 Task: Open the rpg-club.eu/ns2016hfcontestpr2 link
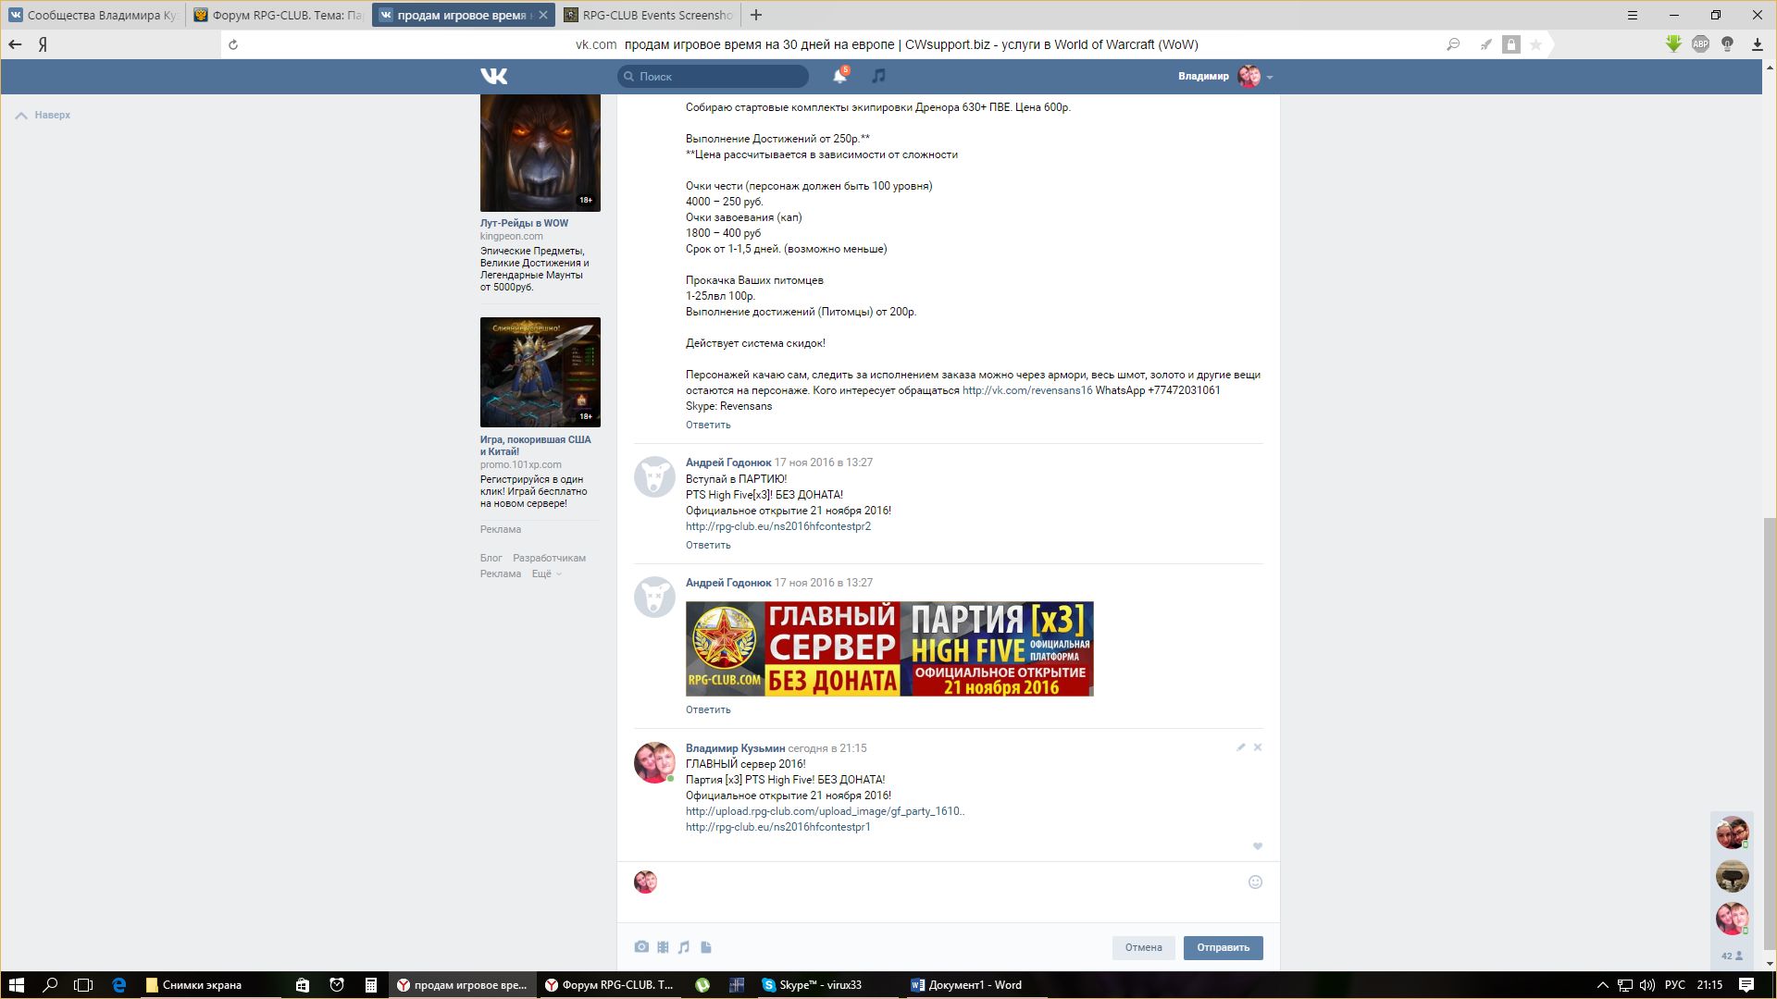pyautogui.click(x=777, y=526)
